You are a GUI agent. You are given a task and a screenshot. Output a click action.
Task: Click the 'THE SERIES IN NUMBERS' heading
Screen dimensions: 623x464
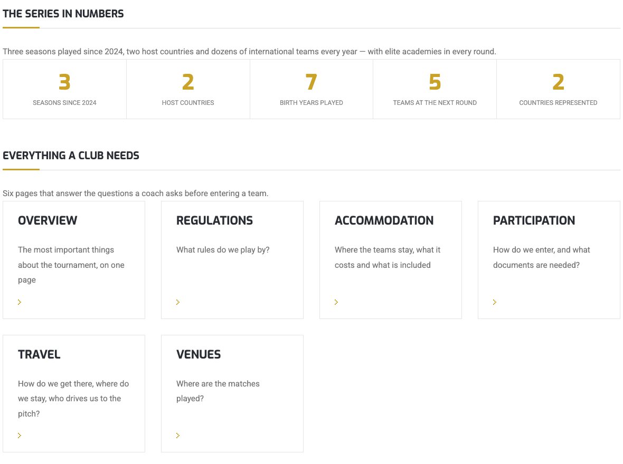(63, 14)
